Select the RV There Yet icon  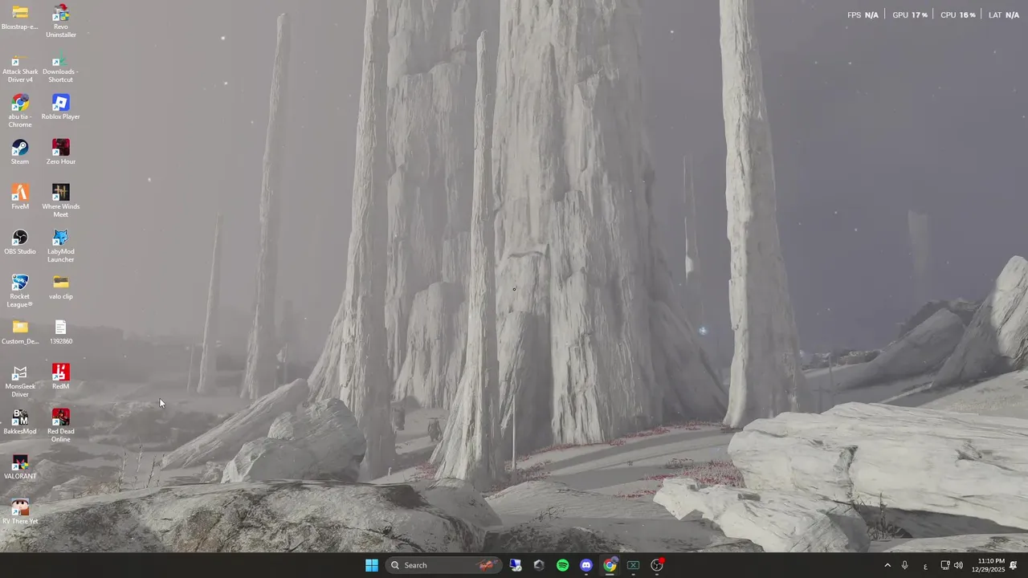pyautogui.click(x=20, y=511)
